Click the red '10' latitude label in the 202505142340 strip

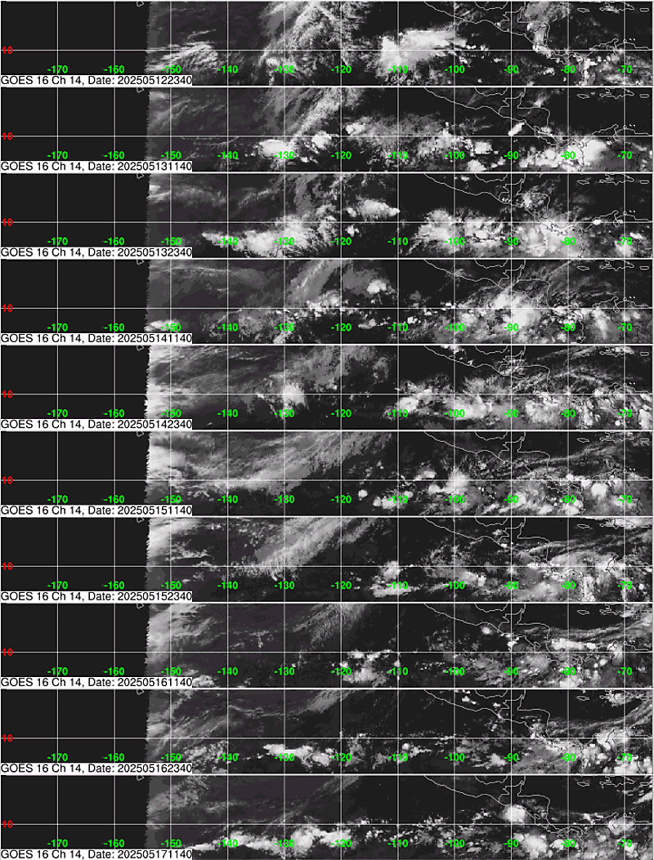click(7, 394)
